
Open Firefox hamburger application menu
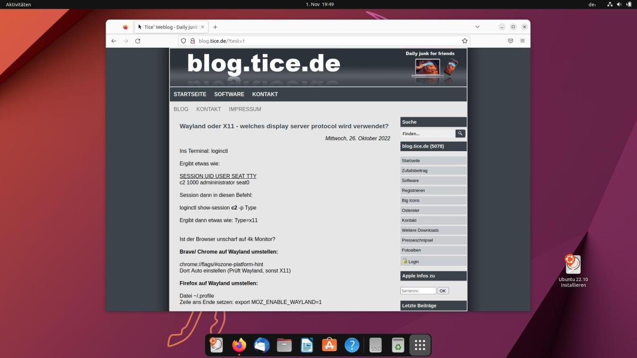[x=522, y=41]
